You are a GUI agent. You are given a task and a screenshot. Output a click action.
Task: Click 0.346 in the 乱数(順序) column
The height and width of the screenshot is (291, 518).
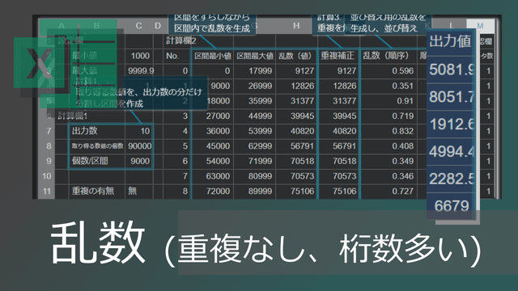pos(388,176)
